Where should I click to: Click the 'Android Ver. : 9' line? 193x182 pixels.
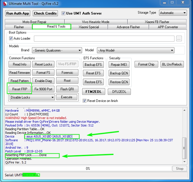click(17, 148)
